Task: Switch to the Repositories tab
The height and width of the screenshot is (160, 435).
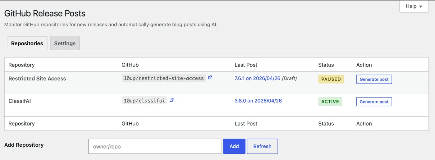Action: point(27,43)
